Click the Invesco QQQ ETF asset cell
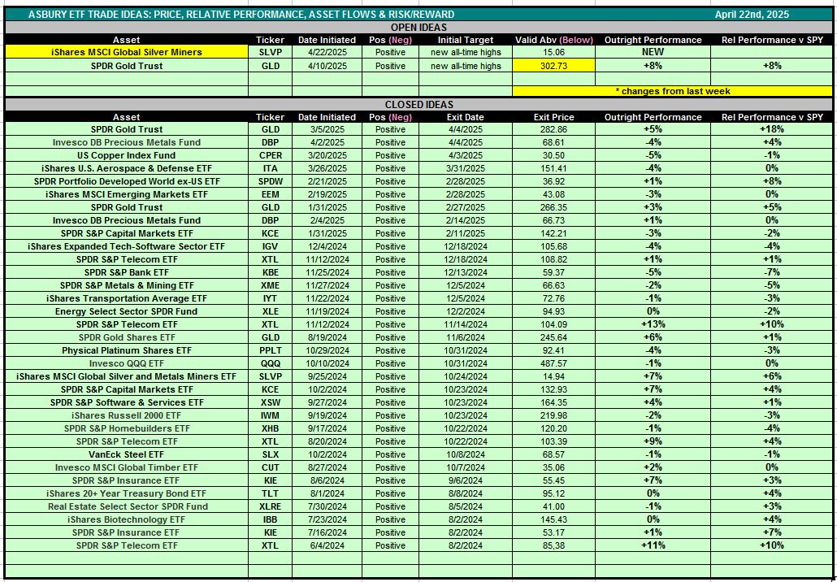The height and width of the screenshot is (582, 837). pos(126,363)
